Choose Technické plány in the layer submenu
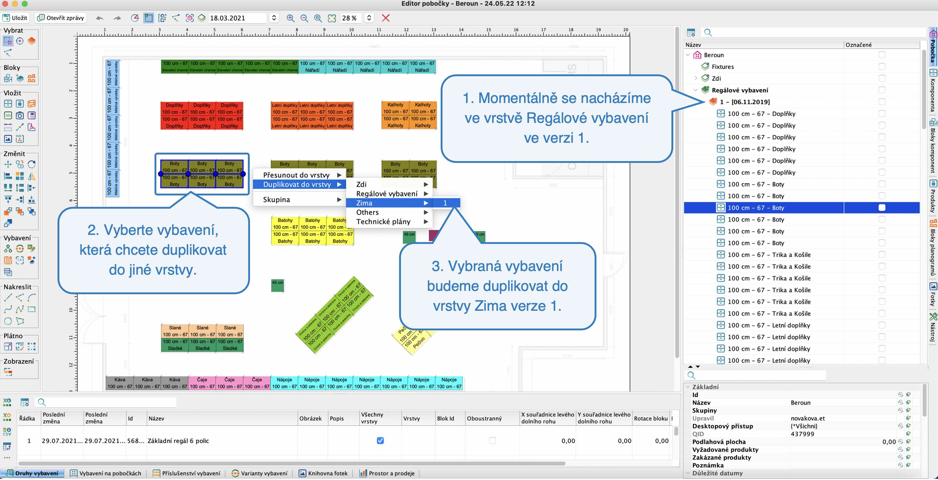 389,222
